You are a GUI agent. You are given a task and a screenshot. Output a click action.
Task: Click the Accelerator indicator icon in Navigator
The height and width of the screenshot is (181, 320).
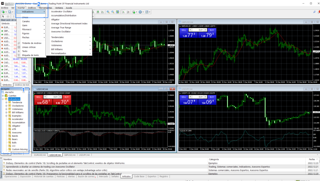coord(10,119)
